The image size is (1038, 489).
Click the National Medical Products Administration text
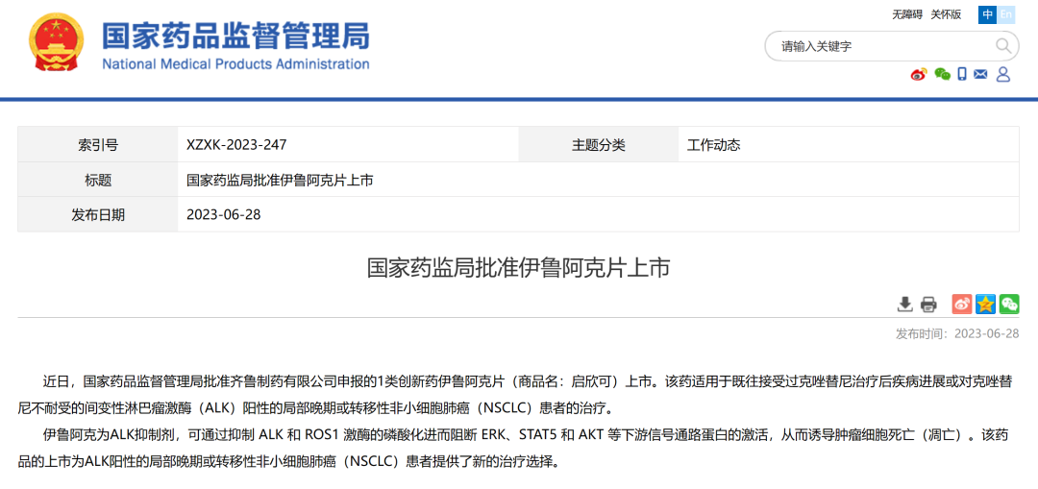(235, 64)
